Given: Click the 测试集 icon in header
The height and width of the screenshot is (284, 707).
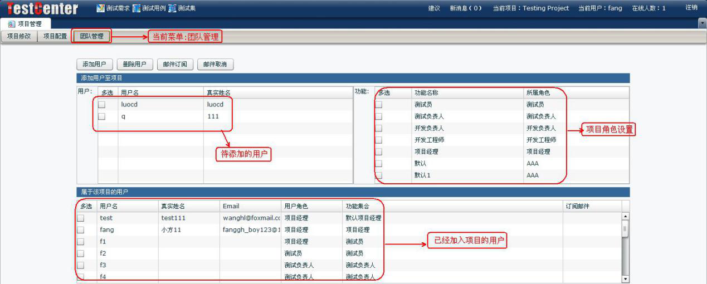Looking at the screenshot, I should click(172, 8).
